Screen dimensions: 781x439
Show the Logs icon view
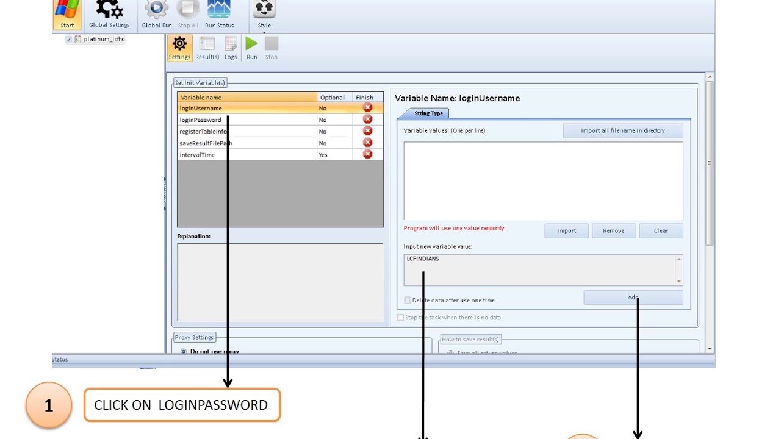click(231, 44)
